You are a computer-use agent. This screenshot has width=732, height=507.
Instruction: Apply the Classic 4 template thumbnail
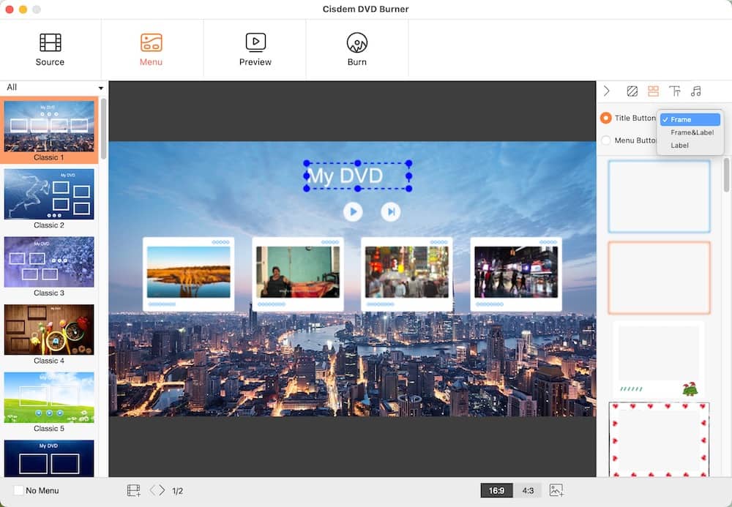(x=48, y=332)
